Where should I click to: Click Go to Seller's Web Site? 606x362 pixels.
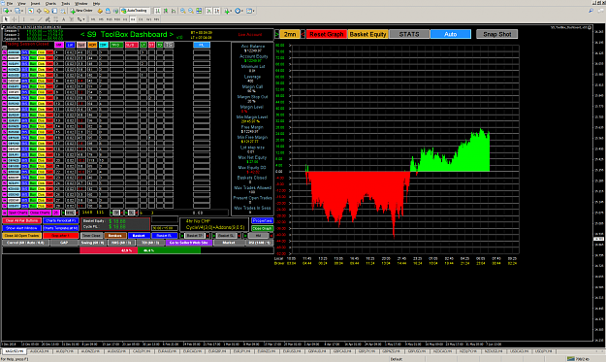coord(189,243)
